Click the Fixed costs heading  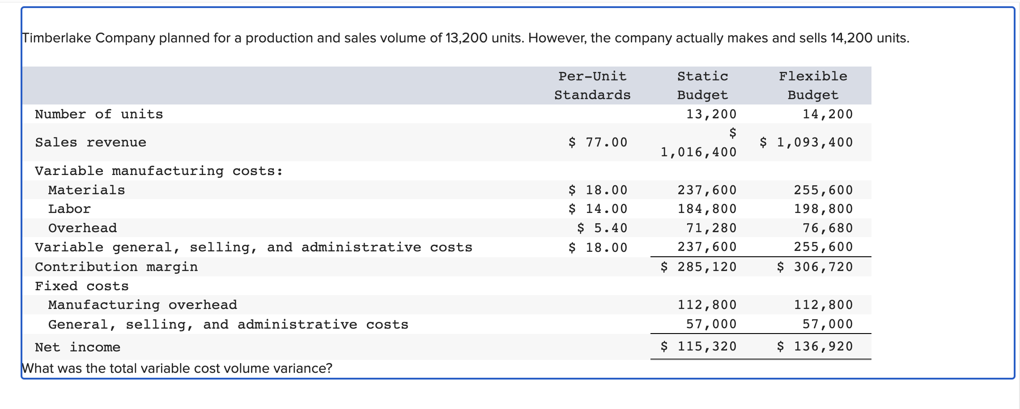tap(82, 286)
